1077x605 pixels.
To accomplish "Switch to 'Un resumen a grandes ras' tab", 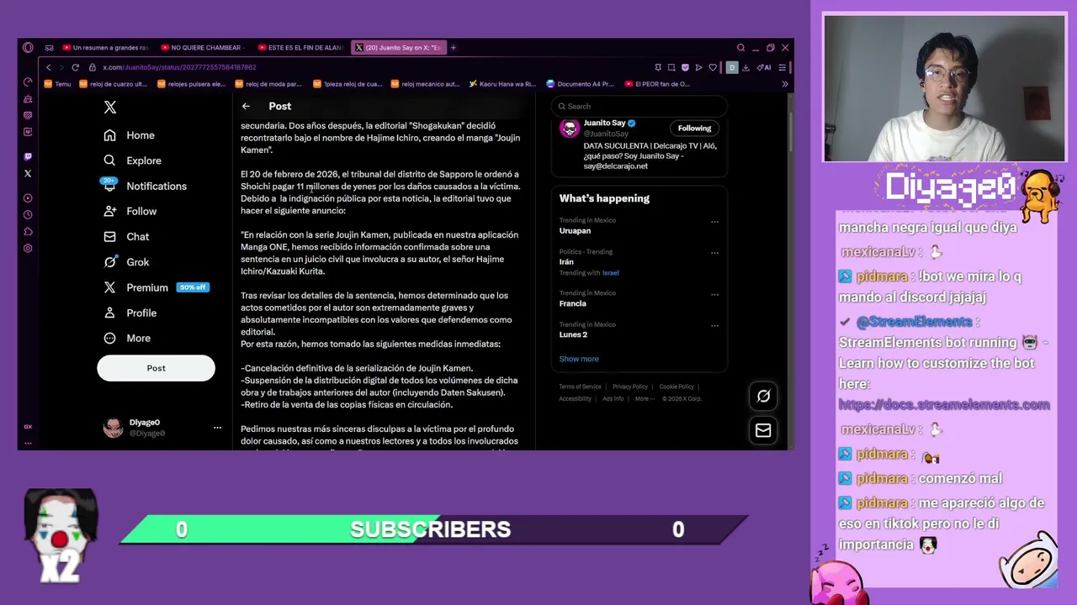I will click(105, 48).
